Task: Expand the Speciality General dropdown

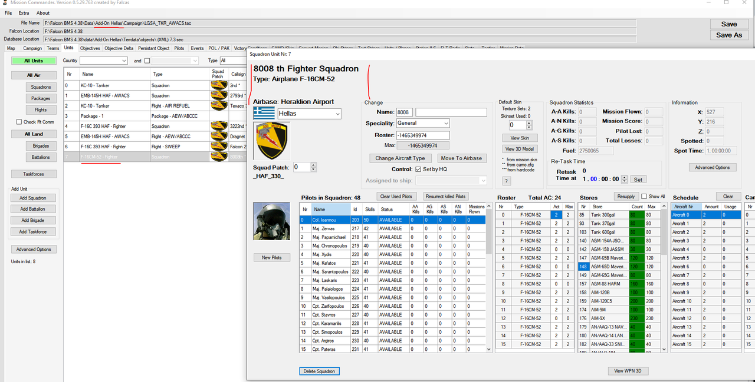Action: coord(423,123)
